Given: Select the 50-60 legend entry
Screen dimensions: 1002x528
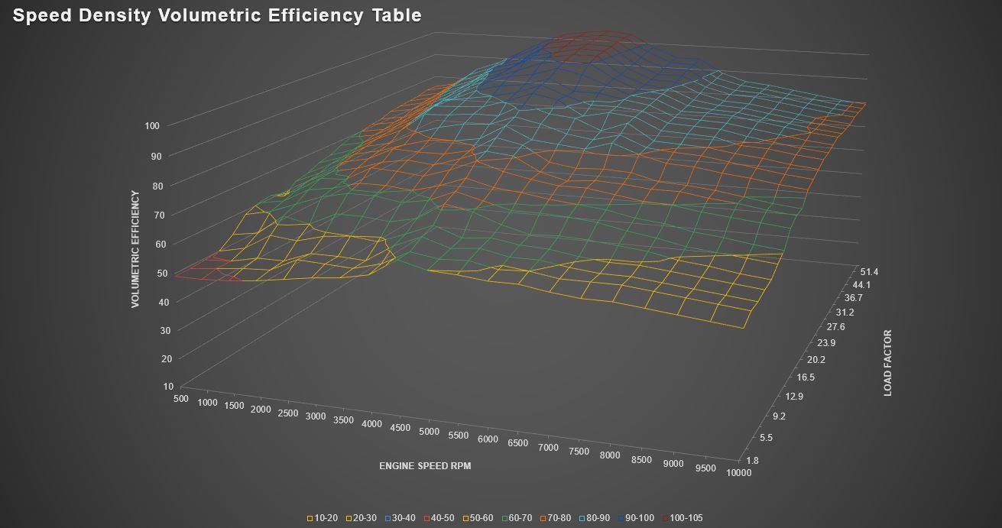Looking at the screenshot, I should (480, 518).
